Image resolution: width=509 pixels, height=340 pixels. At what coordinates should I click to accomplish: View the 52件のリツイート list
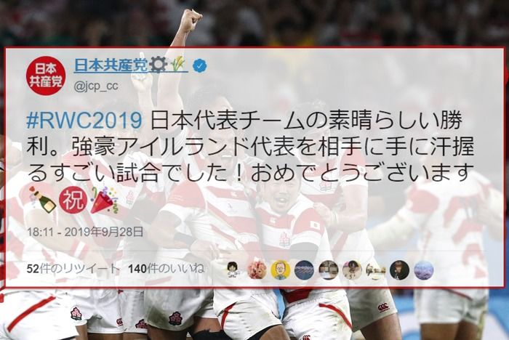[73, 269]
